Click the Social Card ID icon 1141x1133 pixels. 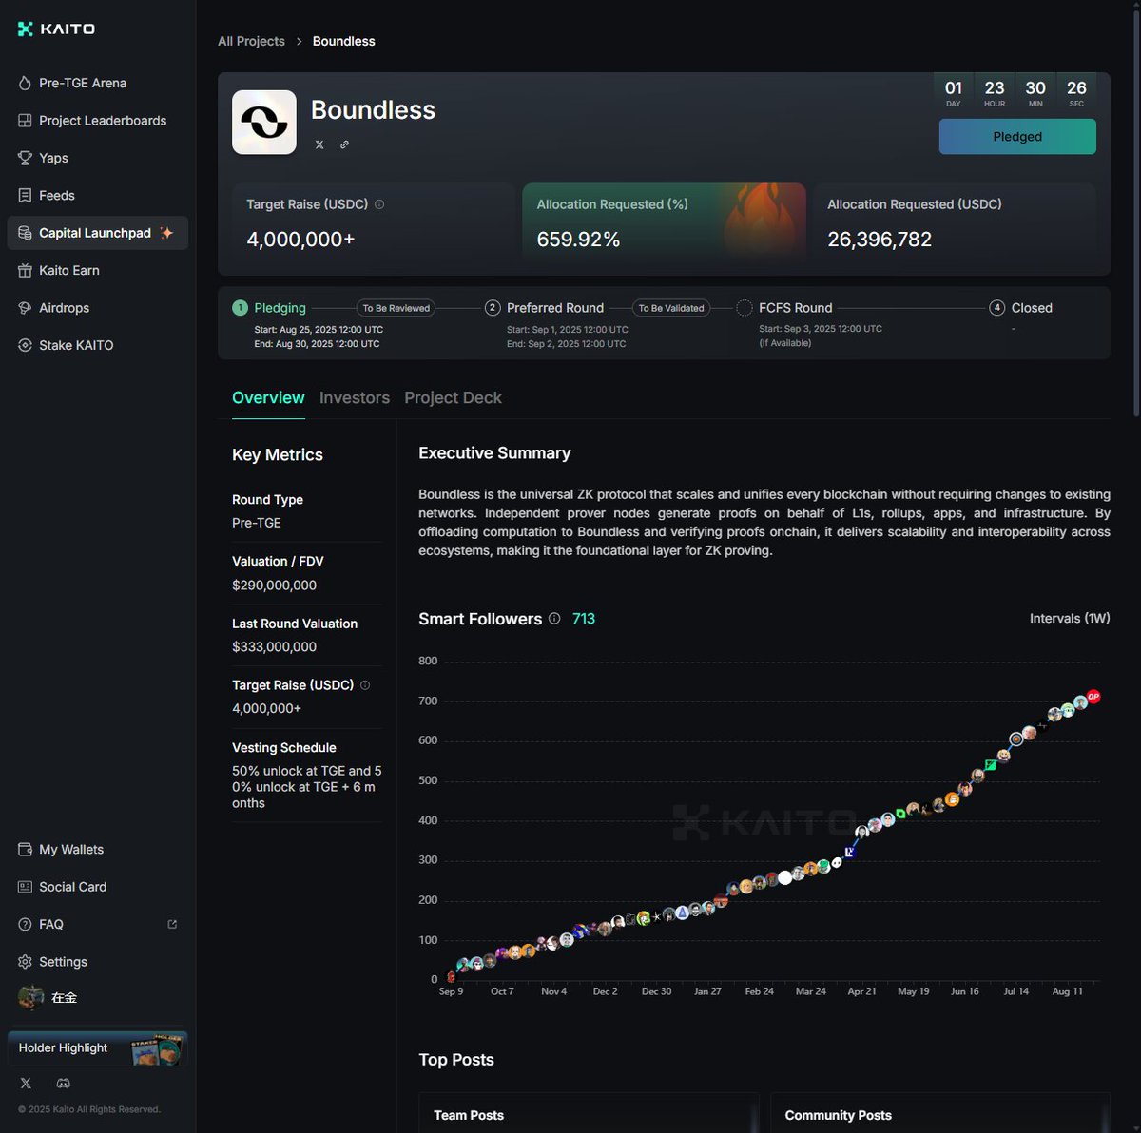[x=25, y=887]
